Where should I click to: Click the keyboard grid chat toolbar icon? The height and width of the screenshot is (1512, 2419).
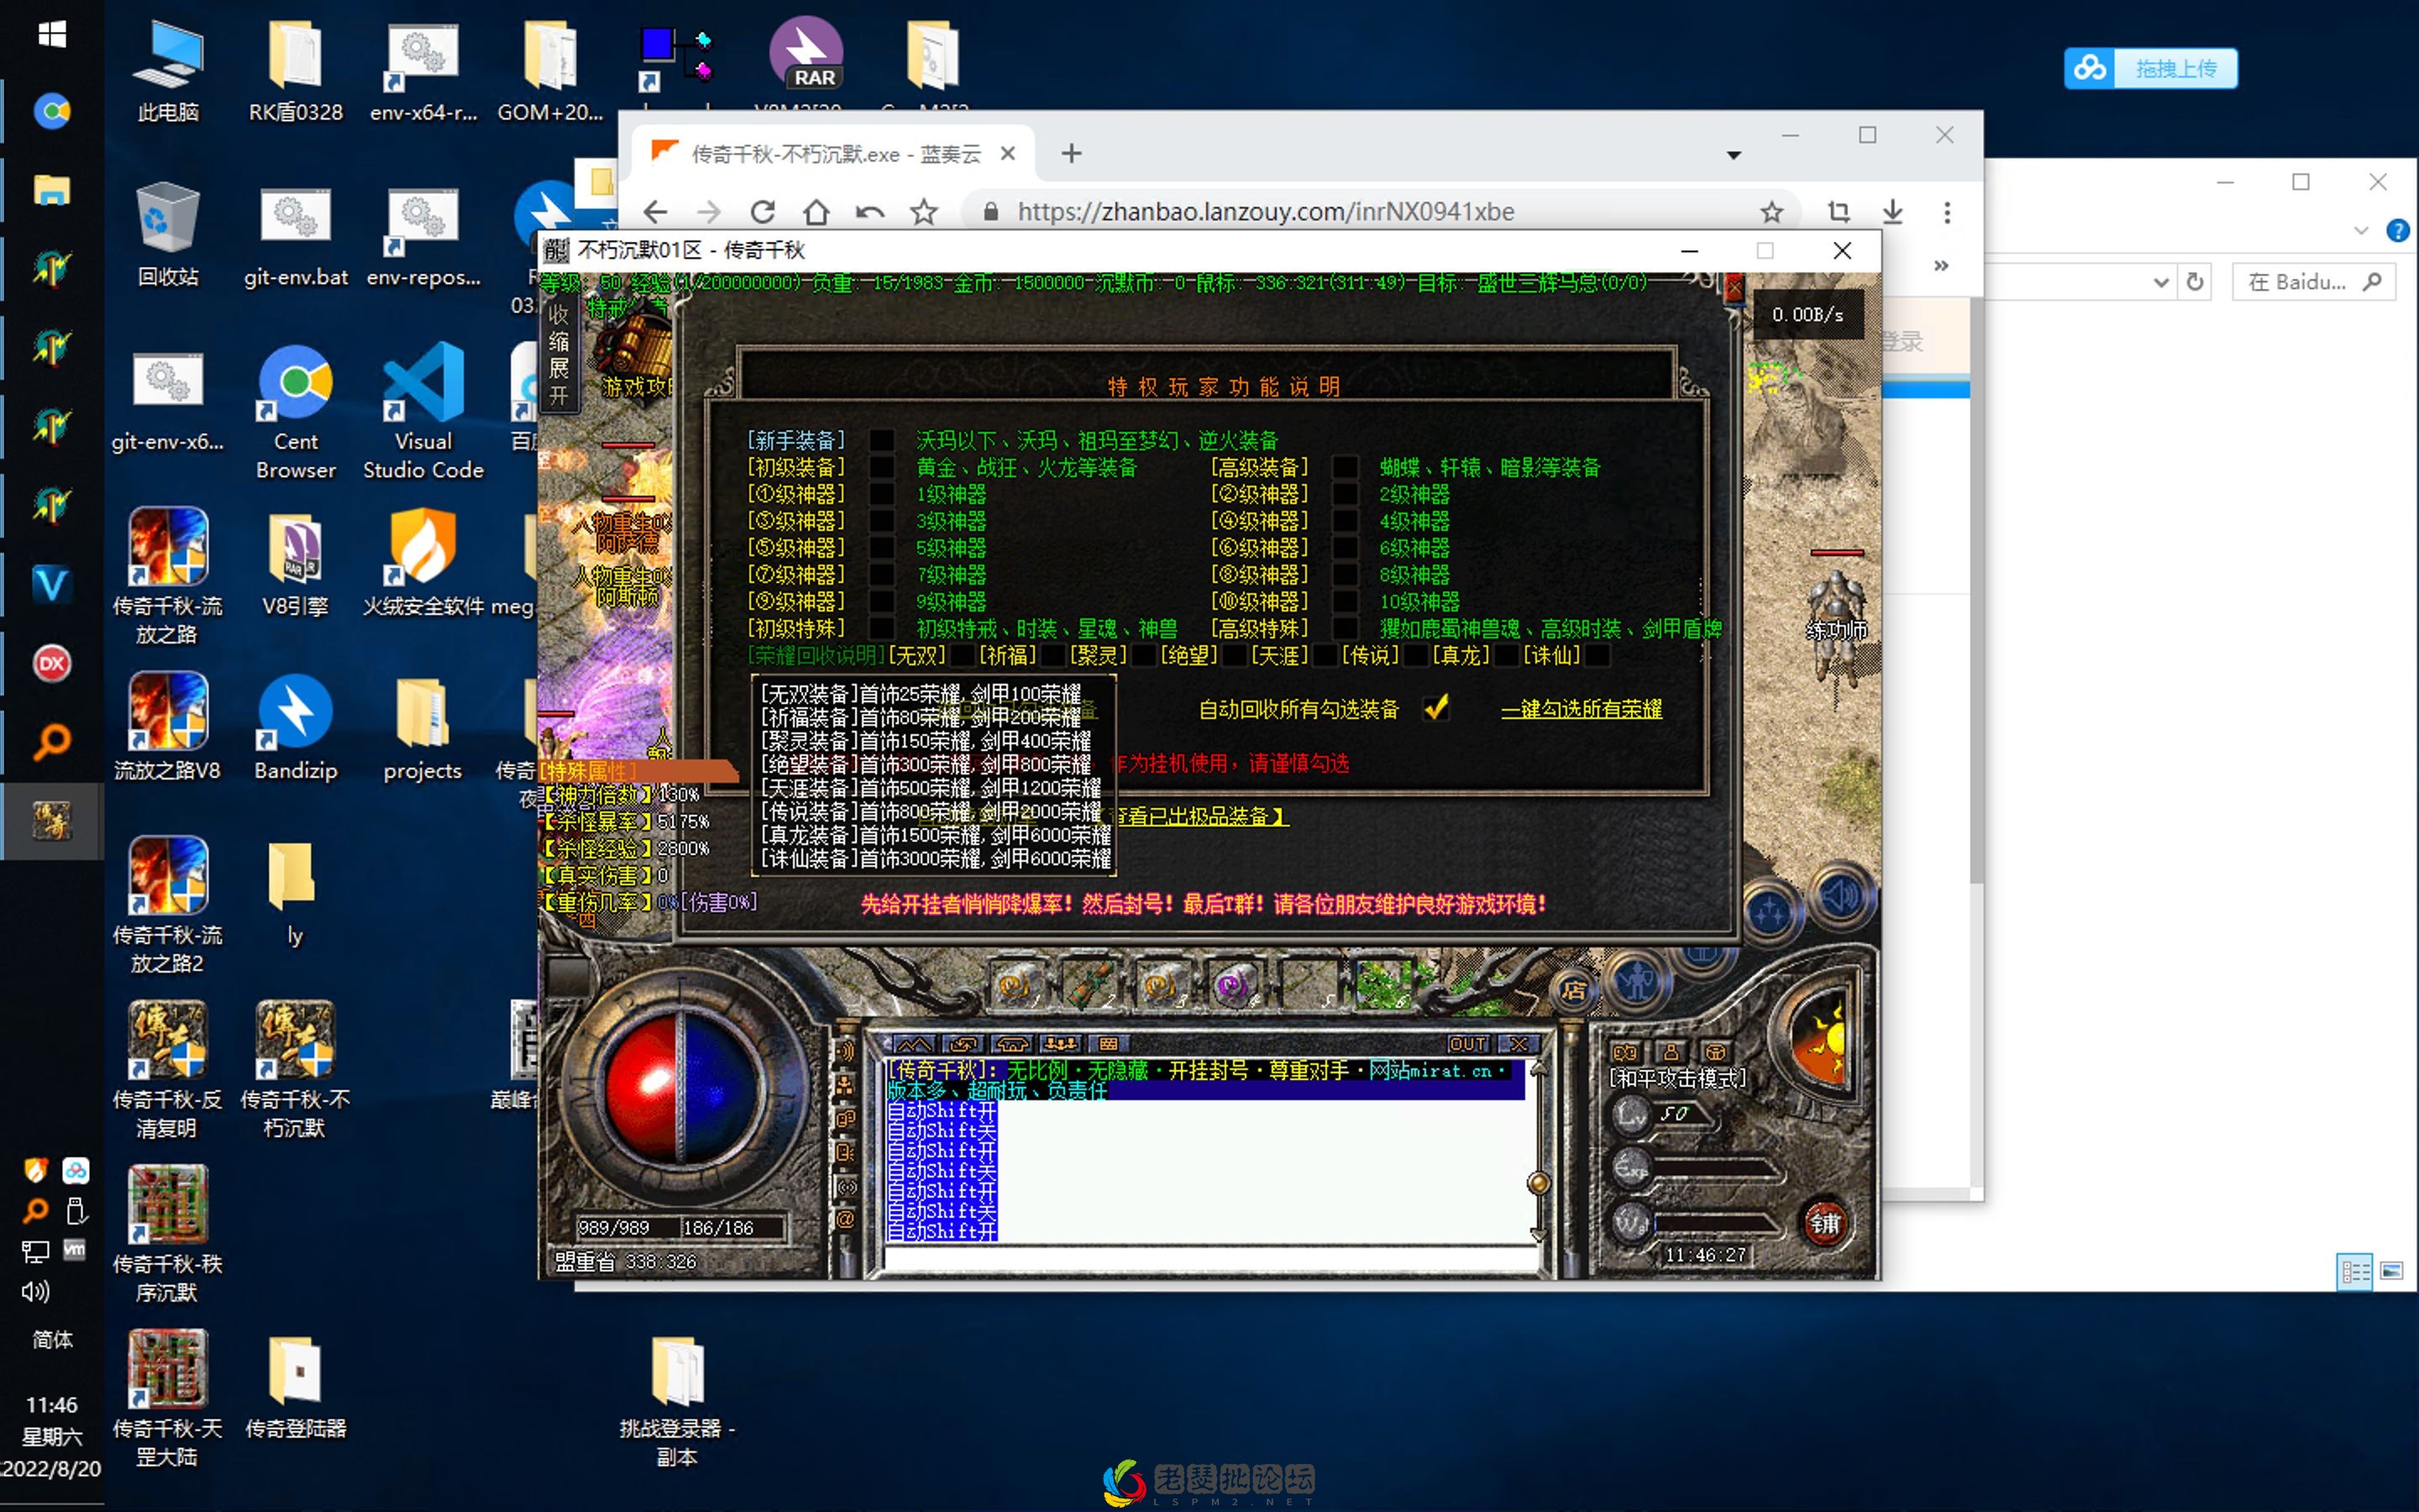tap(1108, 1044)
